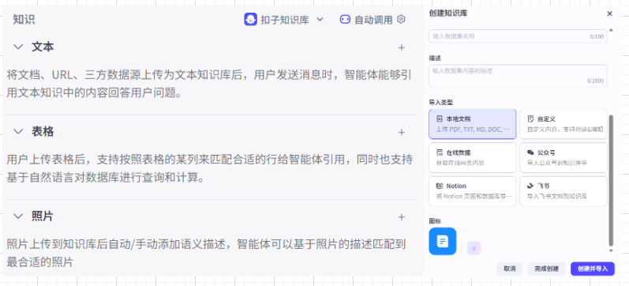Click the 照片 section heading
This screenshot has height=286, width=629.
[x=43, y=216]
